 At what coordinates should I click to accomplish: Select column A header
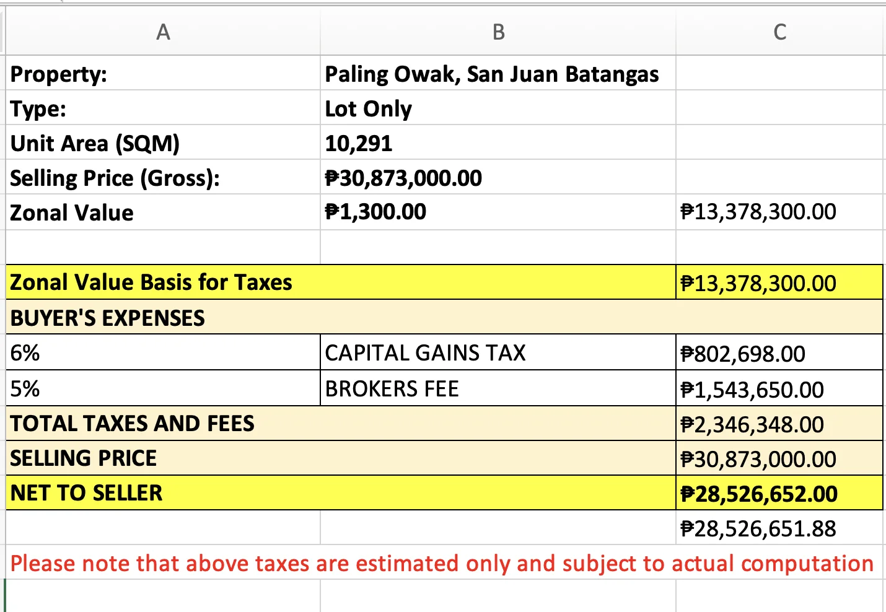point(163,32)
